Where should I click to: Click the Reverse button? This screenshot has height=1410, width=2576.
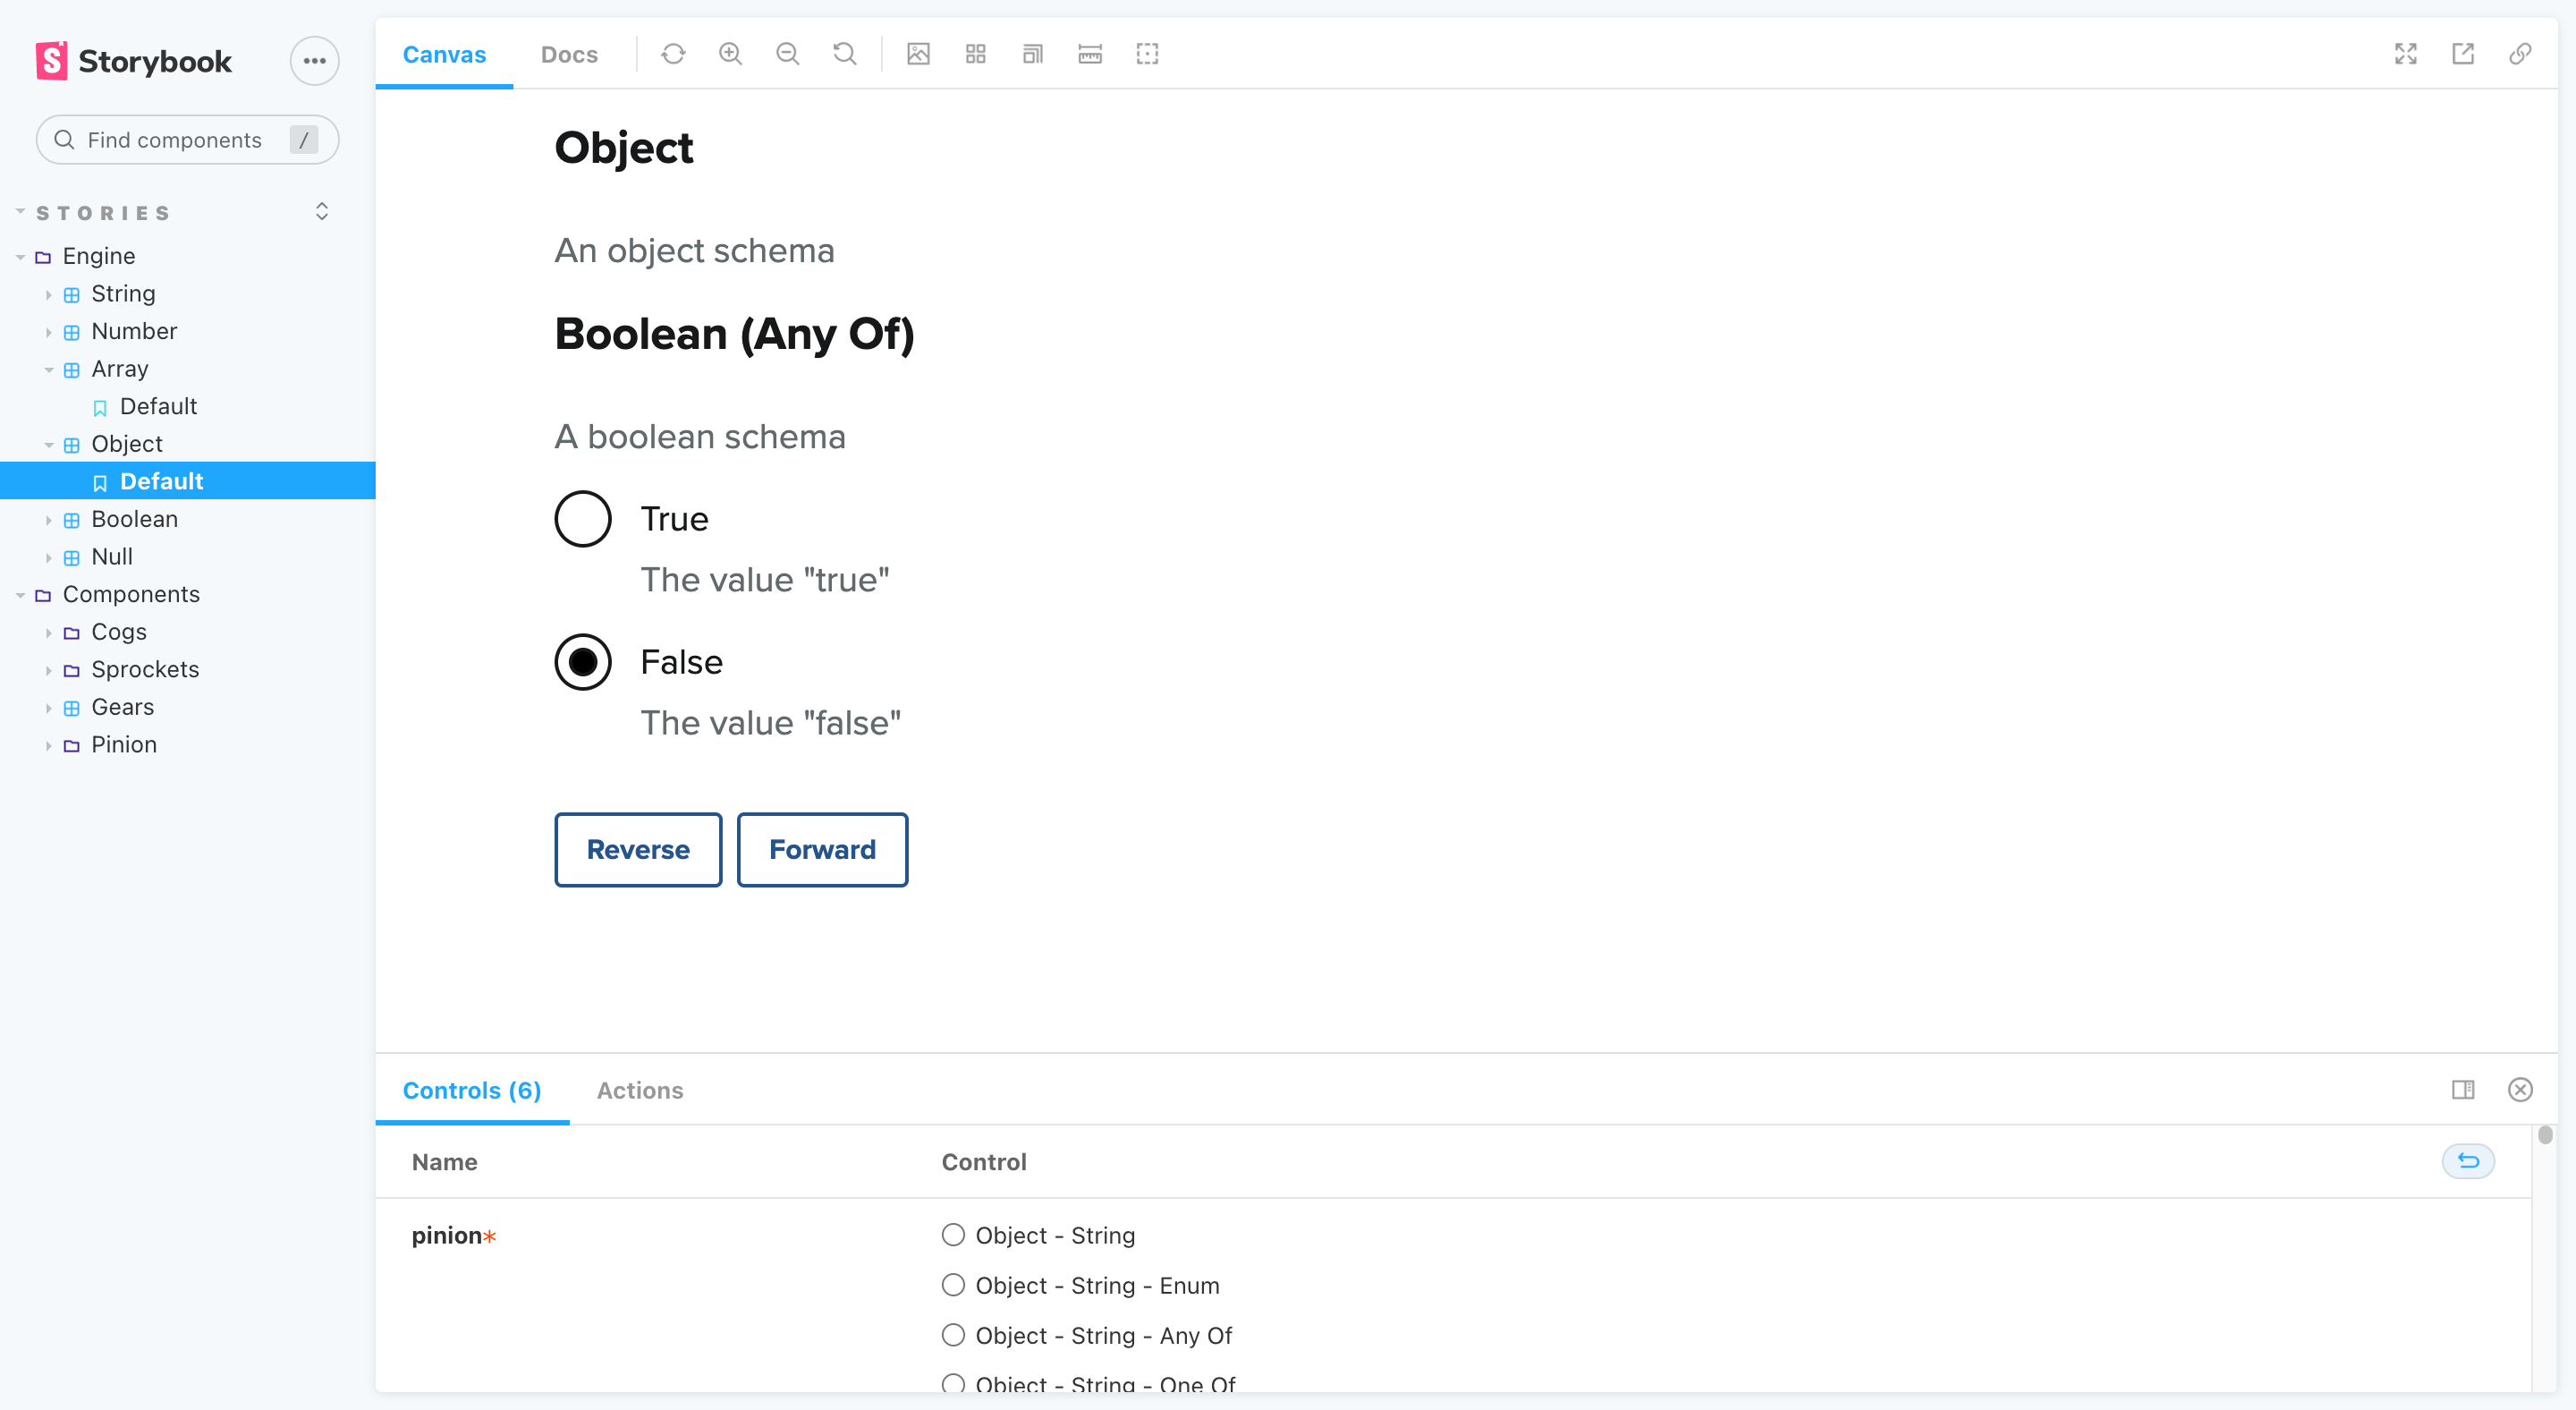point(638,850)
